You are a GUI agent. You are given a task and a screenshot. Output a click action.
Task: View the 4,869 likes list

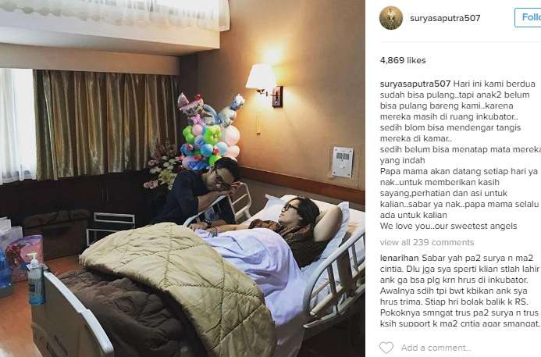click(x=403, y=60)
